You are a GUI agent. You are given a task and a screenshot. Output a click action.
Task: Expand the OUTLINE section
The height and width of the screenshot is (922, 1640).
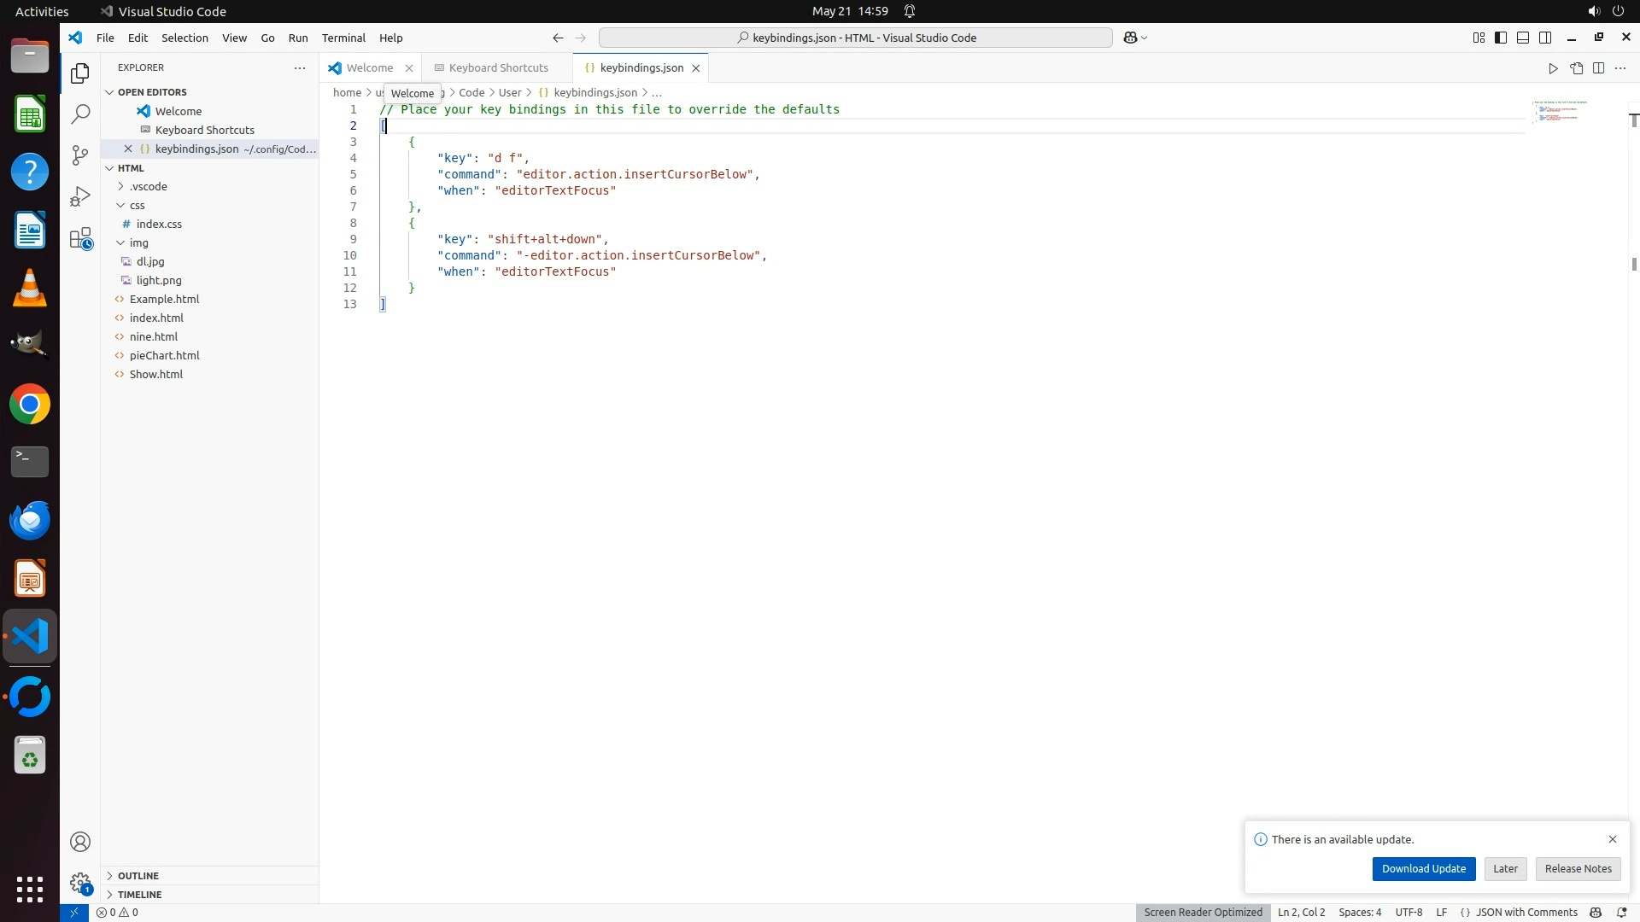(138, 876)
